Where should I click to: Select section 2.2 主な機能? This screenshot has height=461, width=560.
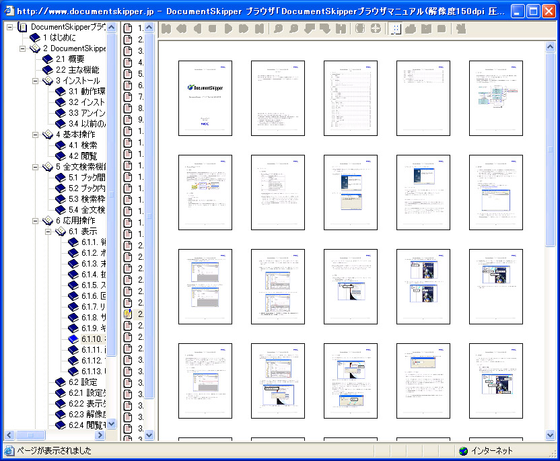pyautogui.click(x=77, y=70)
